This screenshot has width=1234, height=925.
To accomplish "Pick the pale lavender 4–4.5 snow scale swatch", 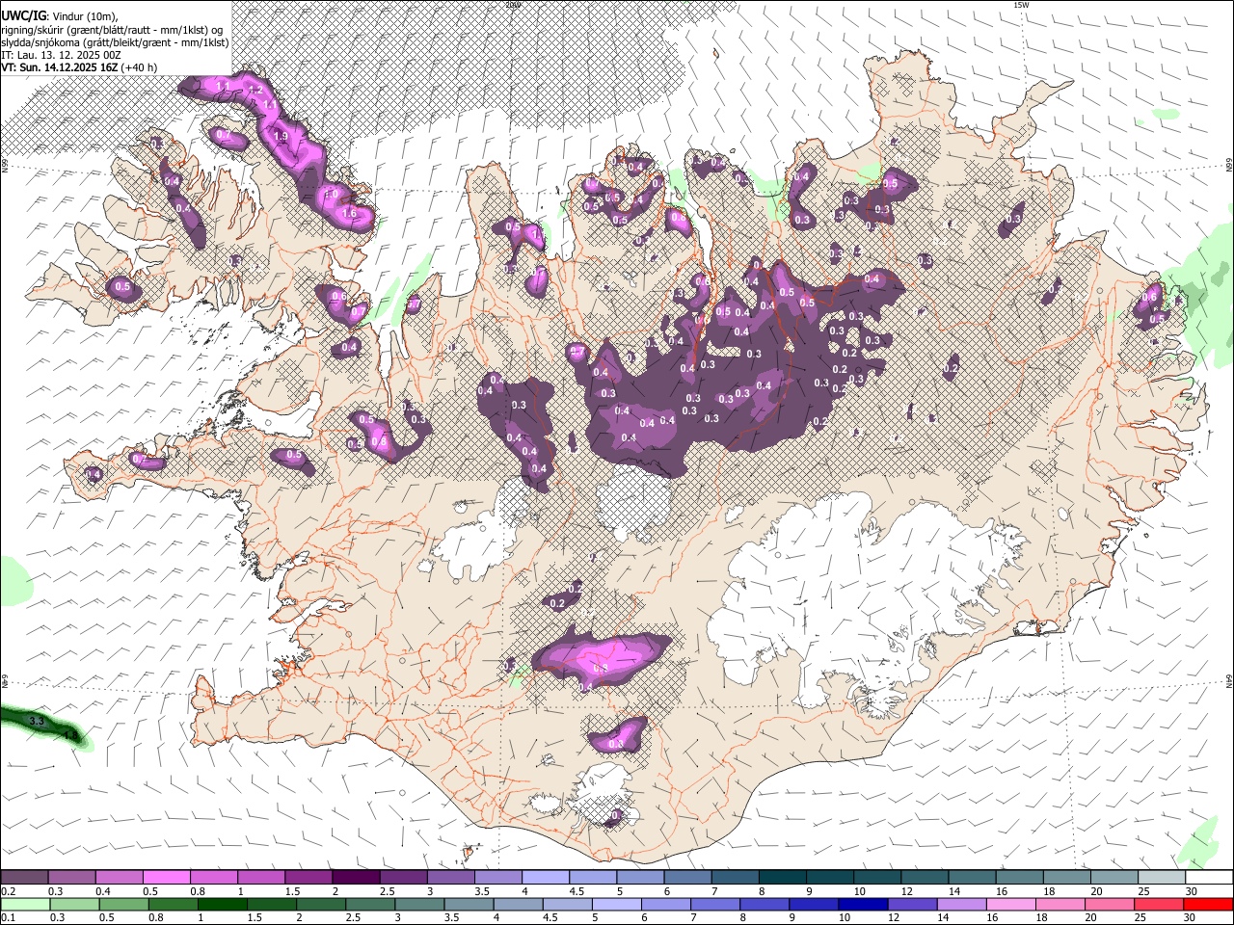I will (546, 877).
